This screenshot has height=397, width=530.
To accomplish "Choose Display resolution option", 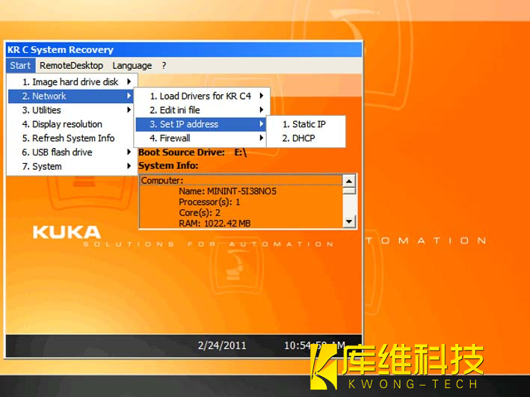I will tap(62, 124).
